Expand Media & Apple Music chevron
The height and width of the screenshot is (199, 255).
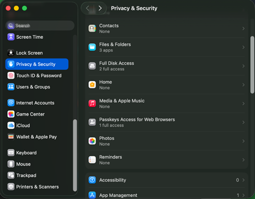[243, 103]
